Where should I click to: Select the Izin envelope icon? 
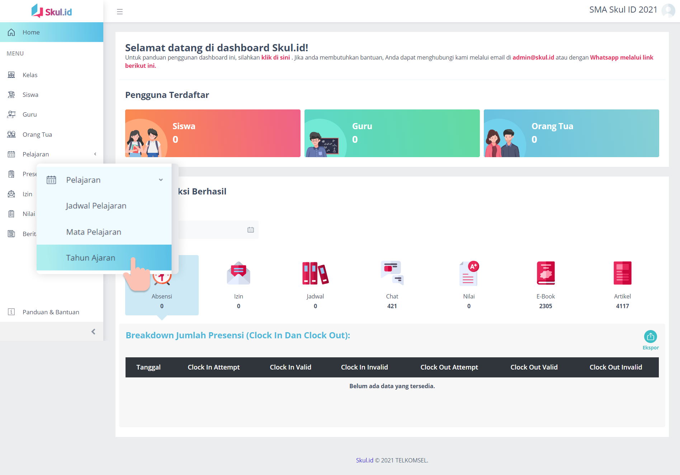239,273
